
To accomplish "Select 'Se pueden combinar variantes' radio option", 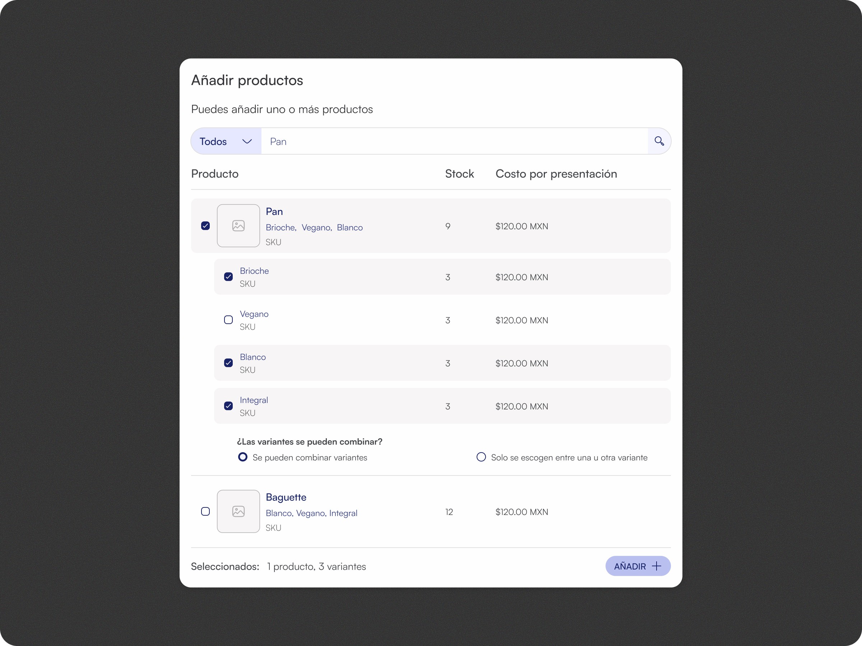I will [243, 457].
